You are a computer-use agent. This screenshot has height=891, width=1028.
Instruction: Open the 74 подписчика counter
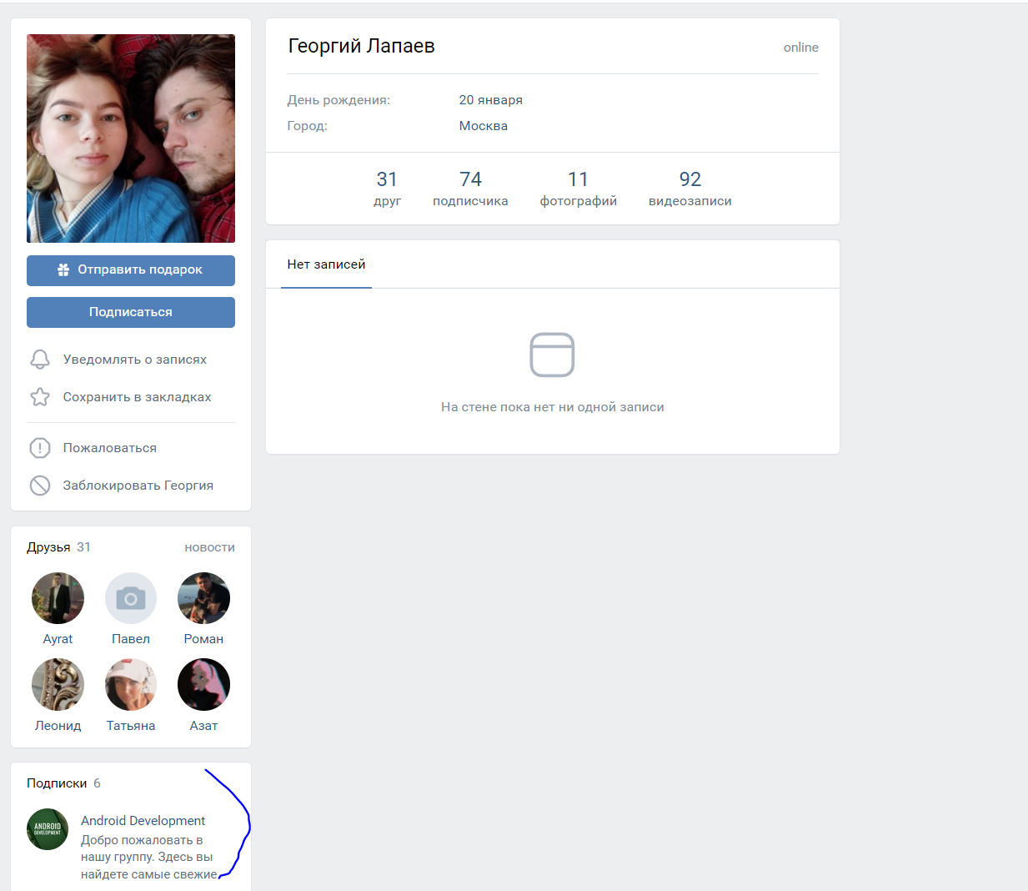470,189
